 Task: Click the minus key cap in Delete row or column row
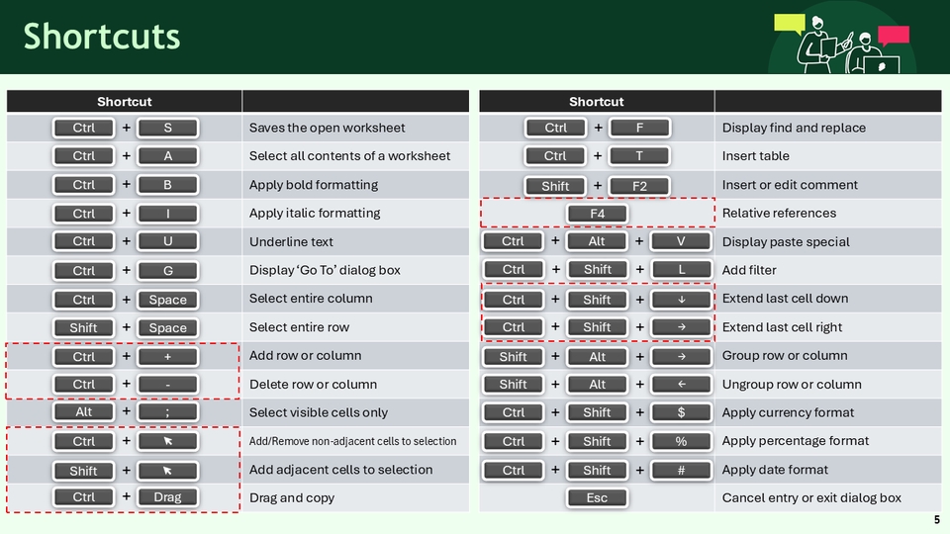point(168,385)
